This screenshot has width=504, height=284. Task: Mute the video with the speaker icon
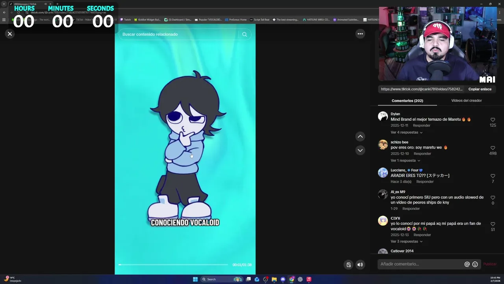click(360, 265)
